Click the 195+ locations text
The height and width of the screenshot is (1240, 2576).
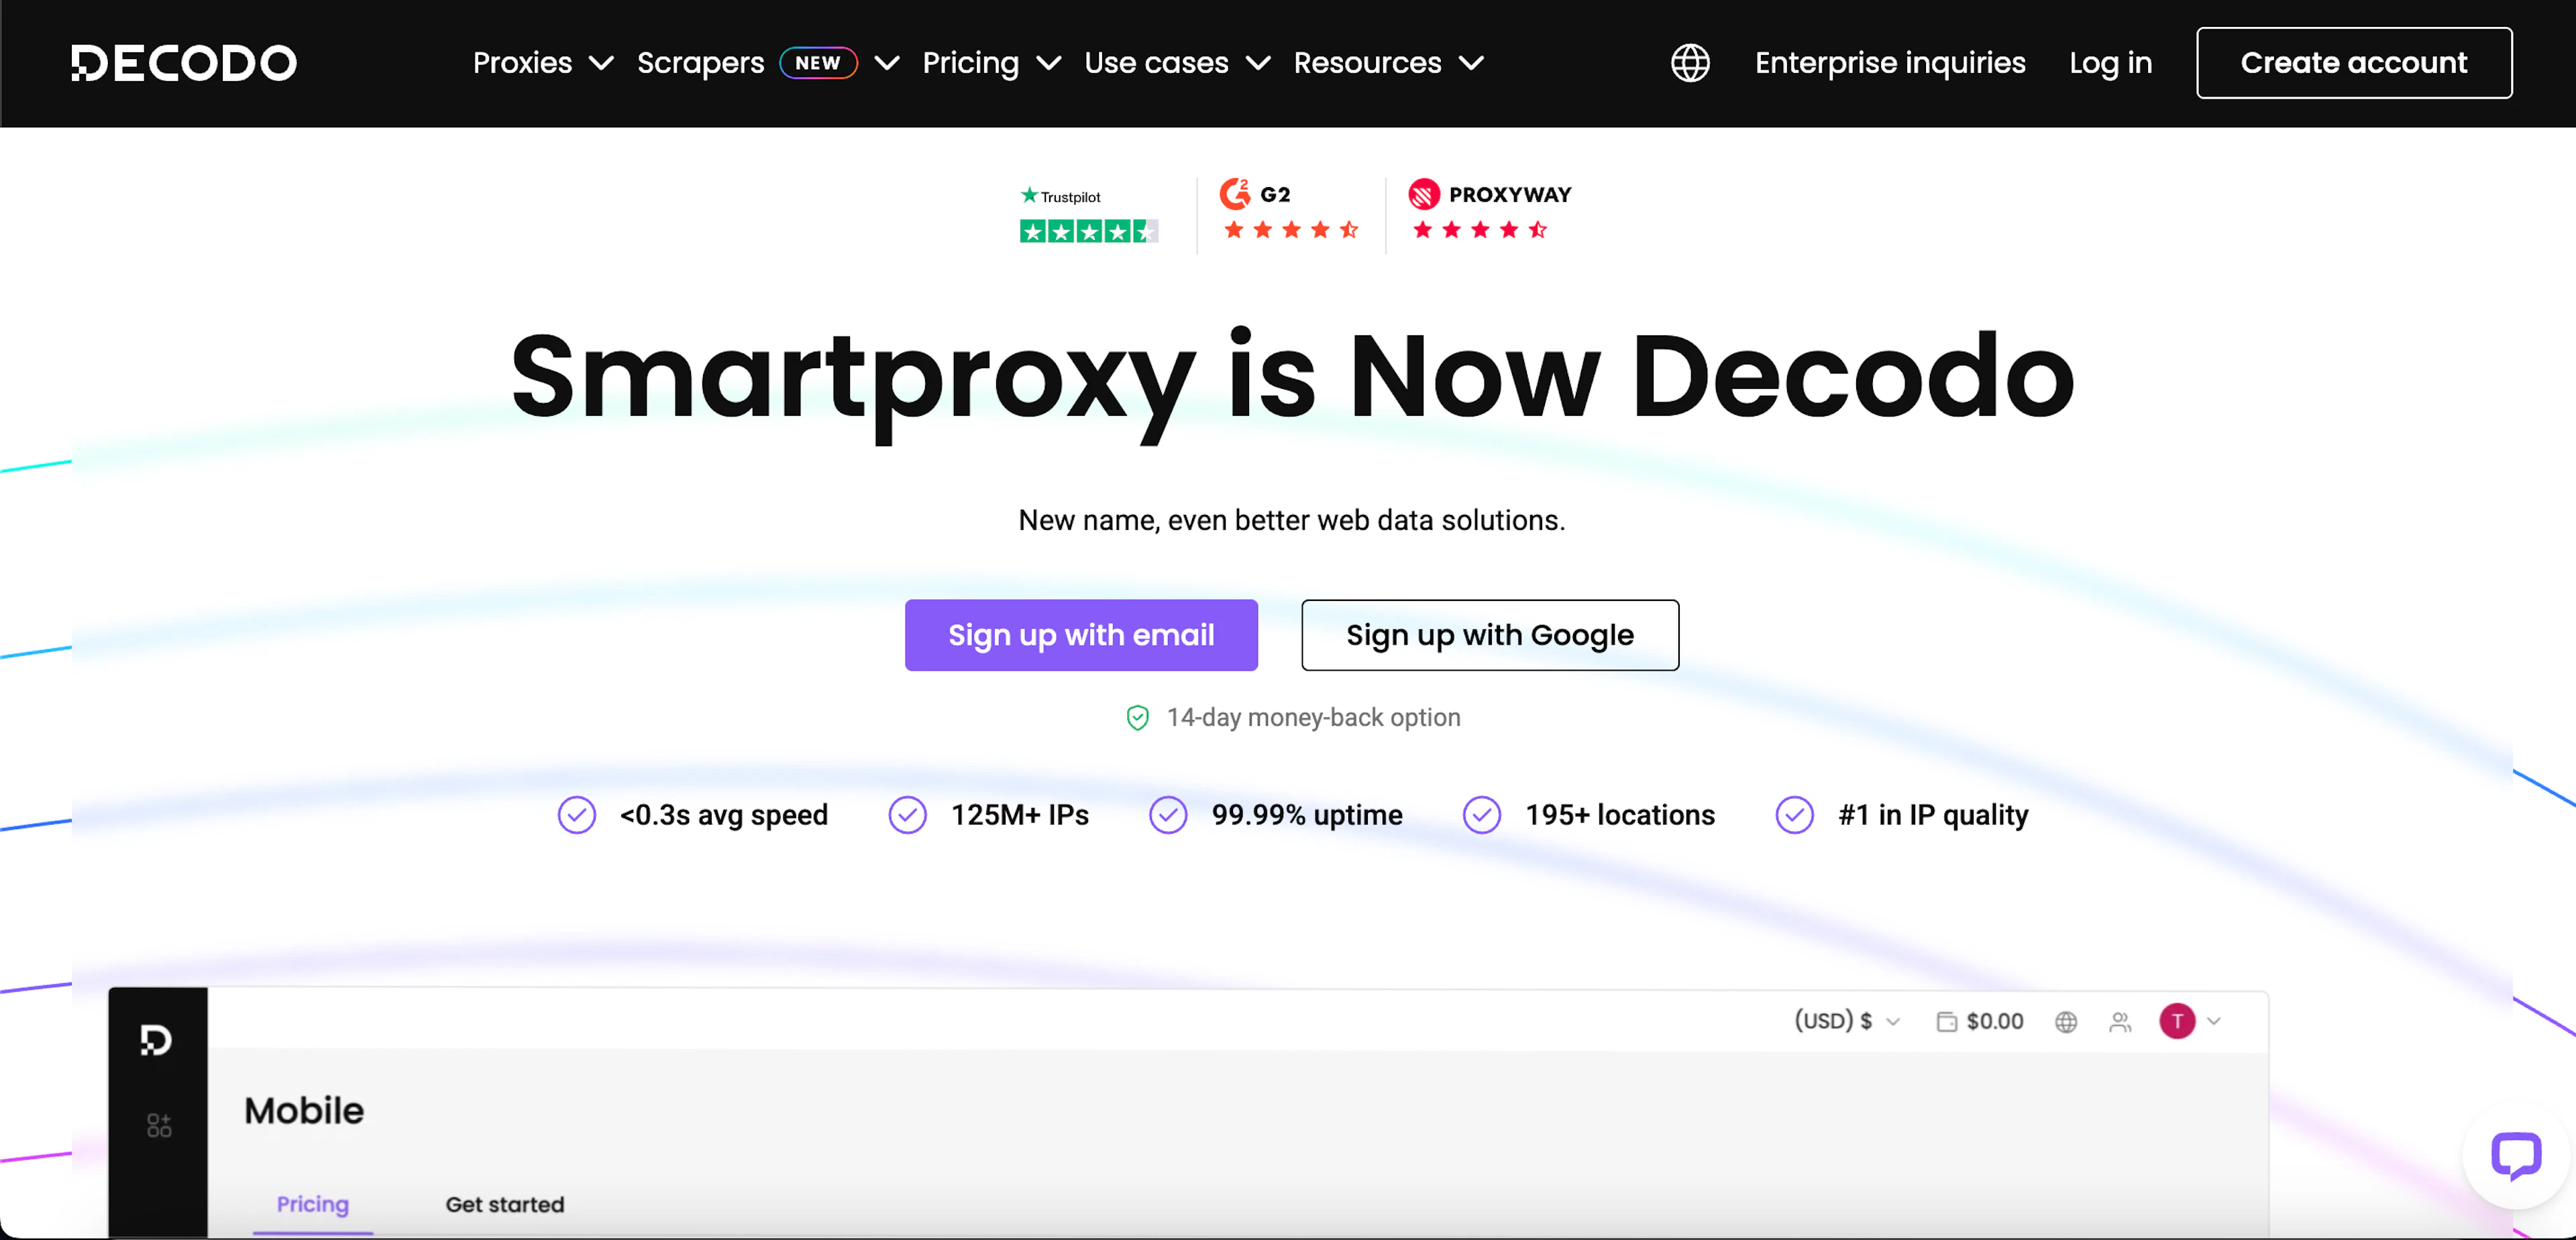pos(1620,815)
